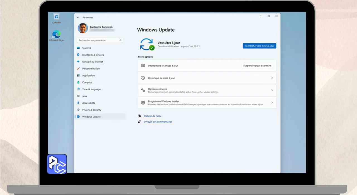Open Privacy & security section
The width and height of the screenshot is (357, 195).
tap(91, 110)
